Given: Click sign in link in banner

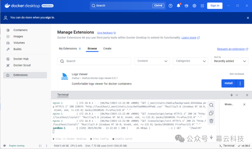Looking at the screenshot, I should click(50, 18).
